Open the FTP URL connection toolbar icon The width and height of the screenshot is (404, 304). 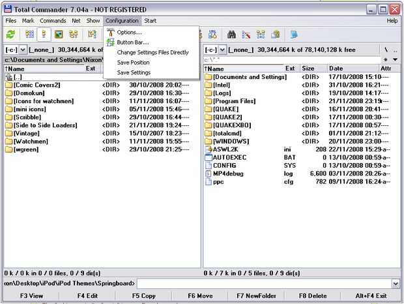(x=213, y=35)
